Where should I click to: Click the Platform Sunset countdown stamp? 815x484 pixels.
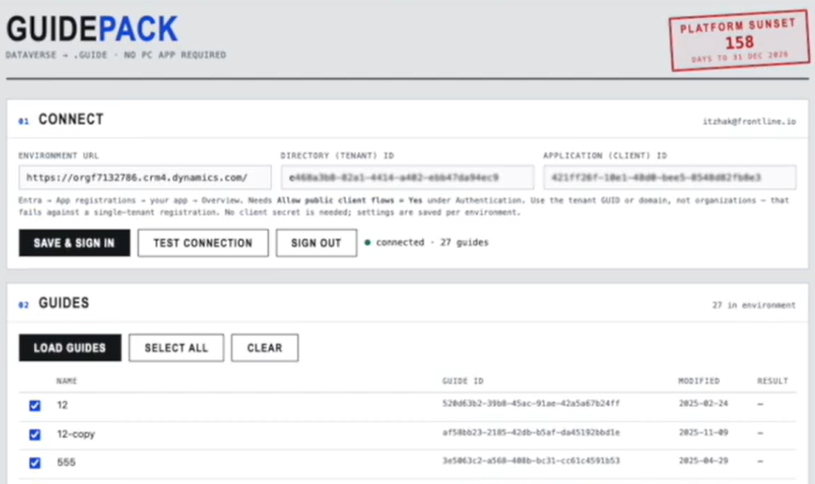[x=739, y=41]
